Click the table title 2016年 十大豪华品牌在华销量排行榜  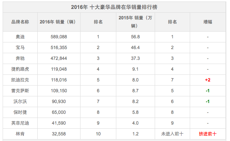(114, 7)
